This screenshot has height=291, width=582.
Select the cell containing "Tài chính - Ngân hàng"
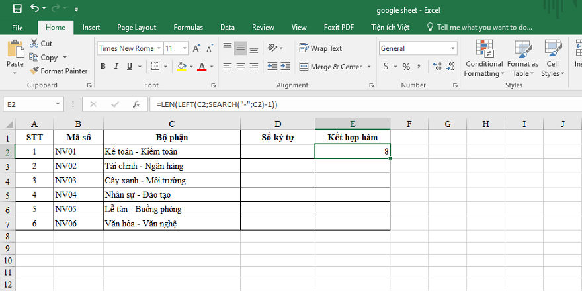171,166
